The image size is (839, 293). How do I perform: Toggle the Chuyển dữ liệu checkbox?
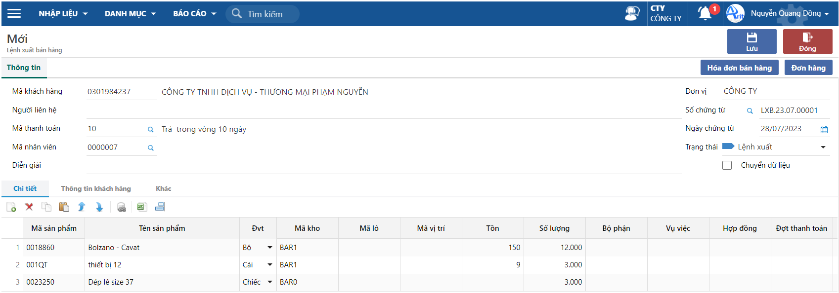click(x=727, y=165)
